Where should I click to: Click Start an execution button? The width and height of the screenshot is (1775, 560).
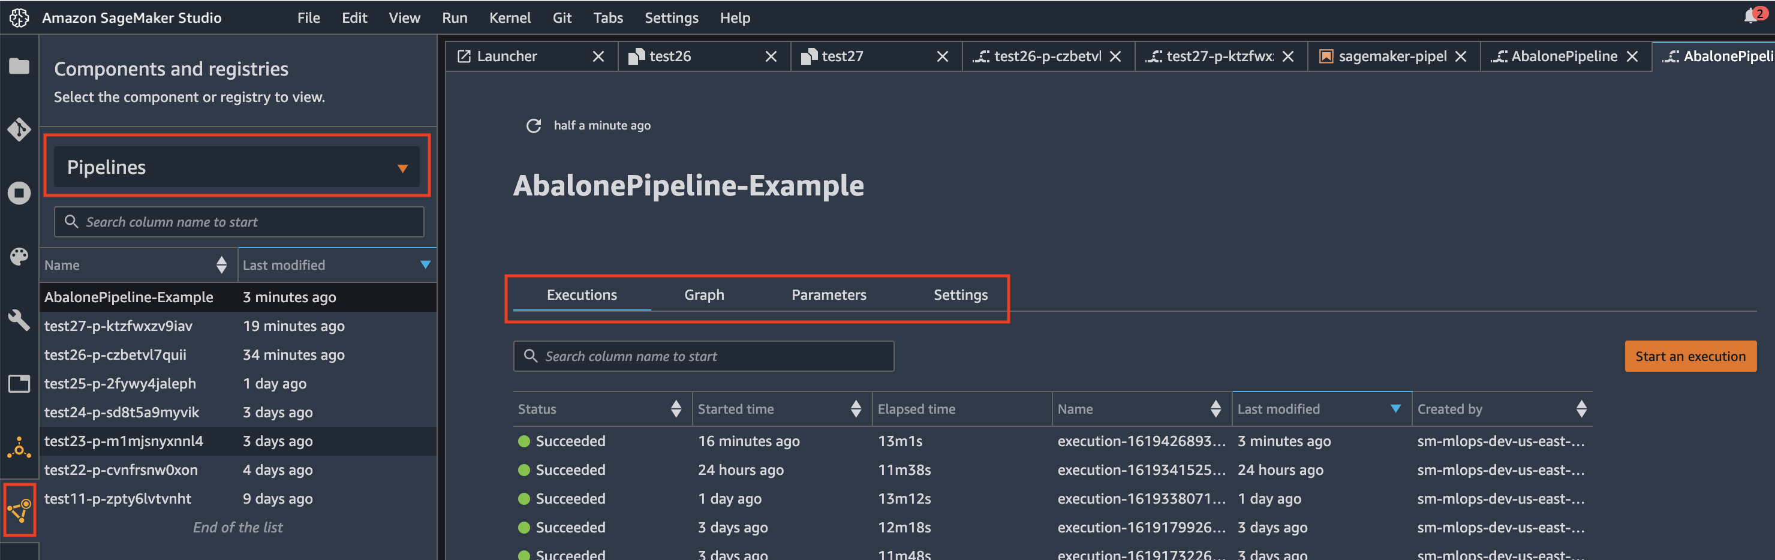[1690, 356]
